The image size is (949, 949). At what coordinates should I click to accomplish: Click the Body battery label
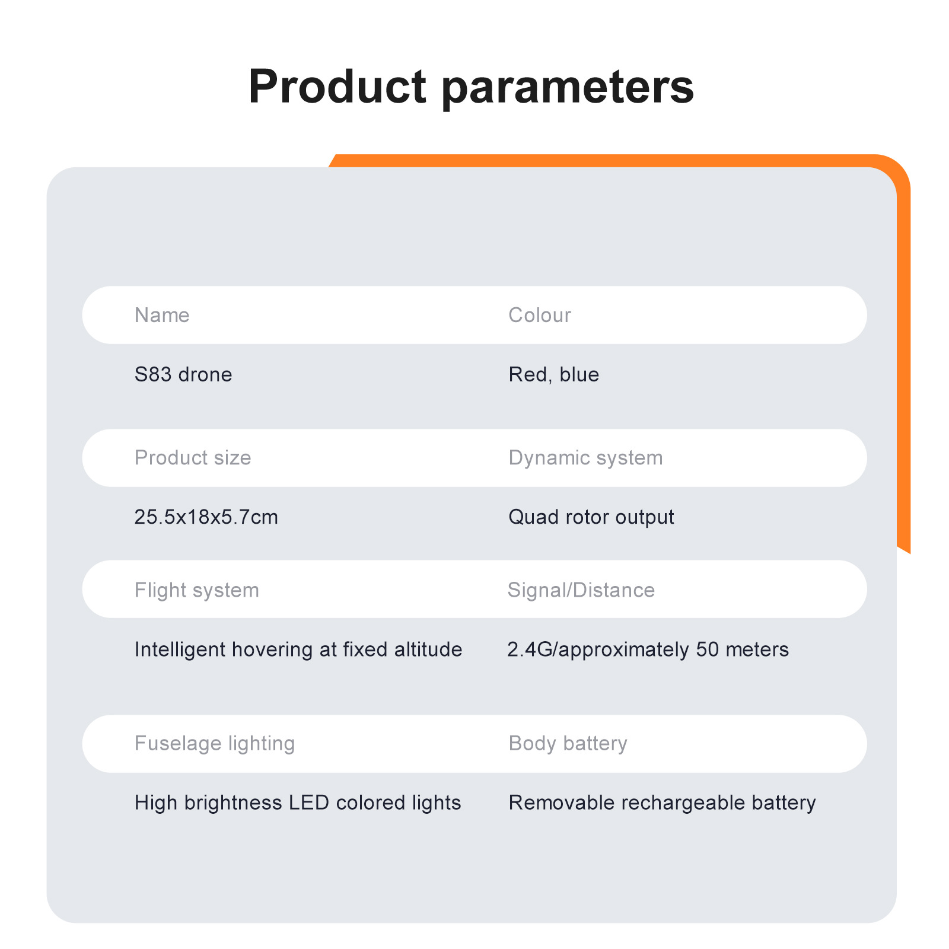568,743
